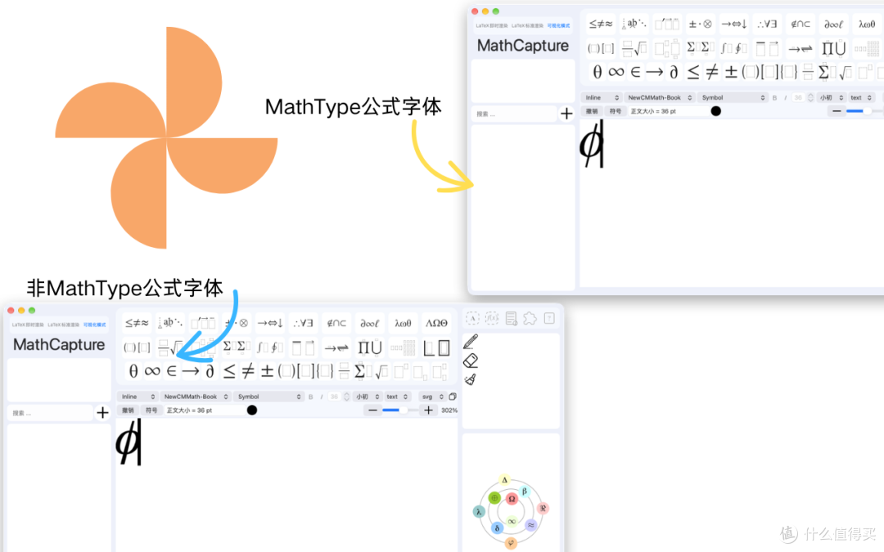884x552 pixels.
Task: Expand Inline dropdown in upper window
Action: click(602, 97)
